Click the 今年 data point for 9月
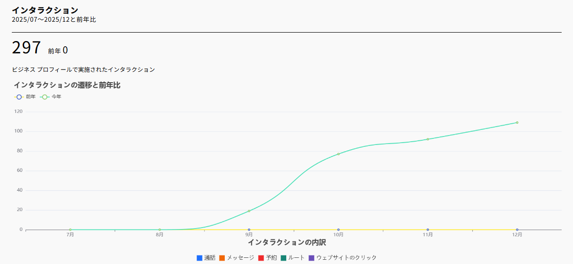Viewport: 573px width, 264px height. [249, 211]
